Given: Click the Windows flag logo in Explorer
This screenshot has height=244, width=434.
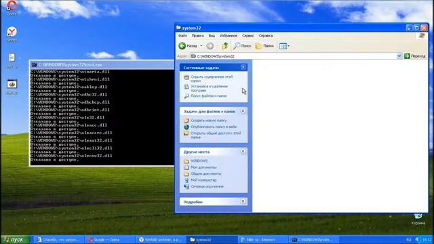Looking at the screenshot, I should click(422, 36).
